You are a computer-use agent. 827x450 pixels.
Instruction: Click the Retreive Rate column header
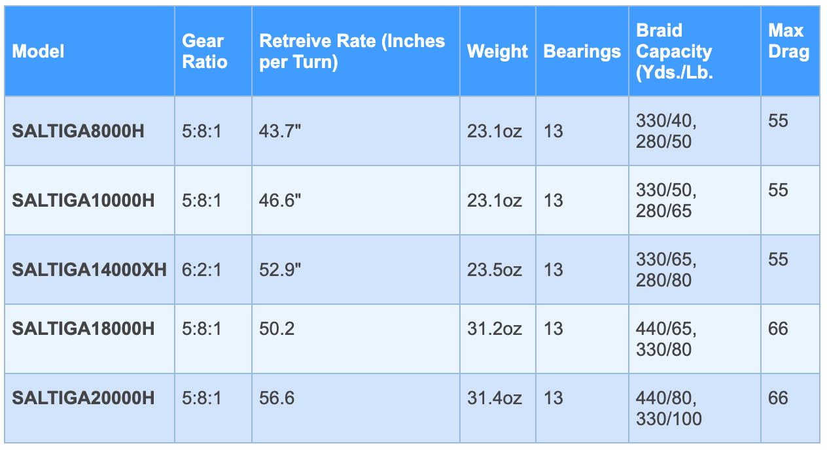click(352, 52)
